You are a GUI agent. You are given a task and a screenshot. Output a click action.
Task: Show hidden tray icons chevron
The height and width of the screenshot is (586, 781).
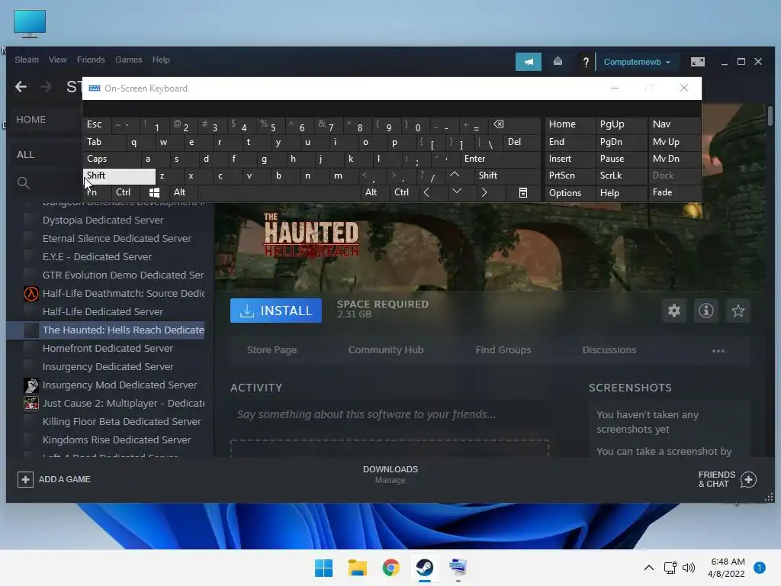click(x=649, y=568)
